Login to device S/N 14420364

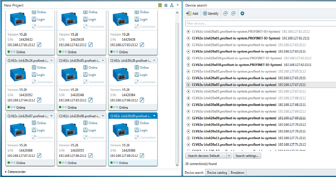point(141,75)
